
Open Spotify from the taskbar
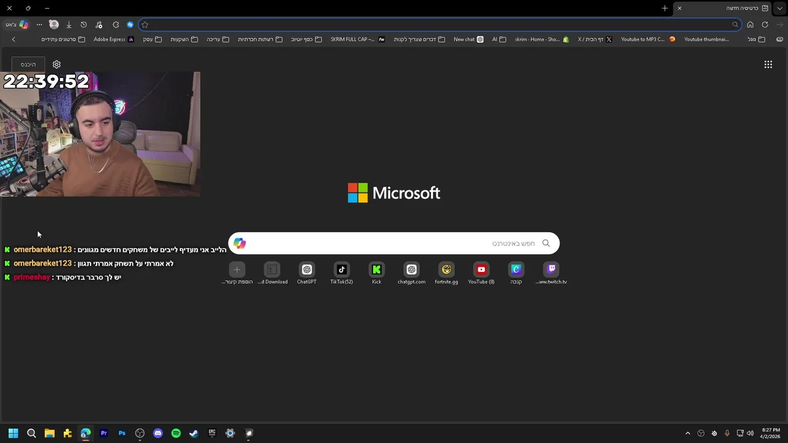click(176, 433)
